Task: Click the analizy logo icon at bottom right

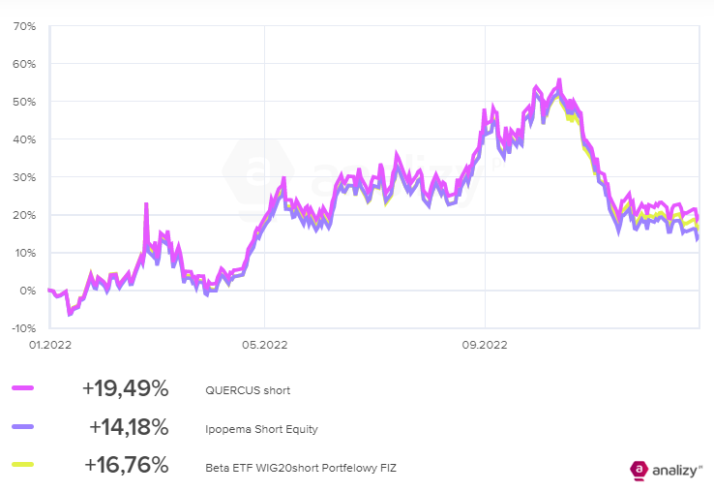Action: point(640,470)
